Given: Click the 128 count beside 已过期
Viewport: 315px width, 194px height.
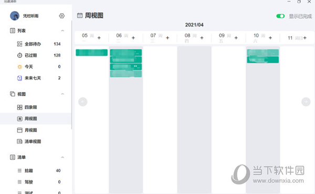Looking at the screenshot, I should (57, 55).
